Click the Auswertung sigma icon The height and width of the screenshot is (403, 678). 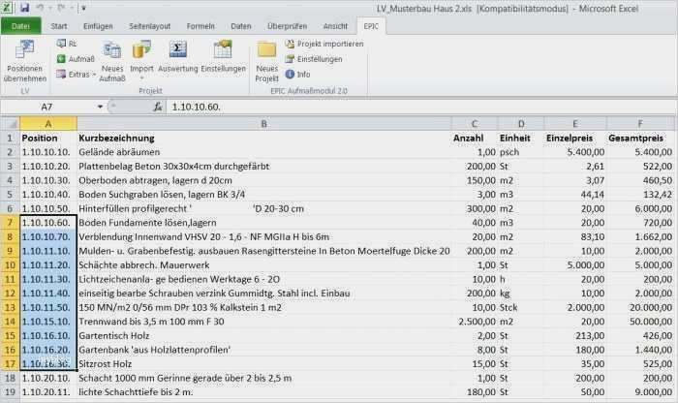(178, 50)
